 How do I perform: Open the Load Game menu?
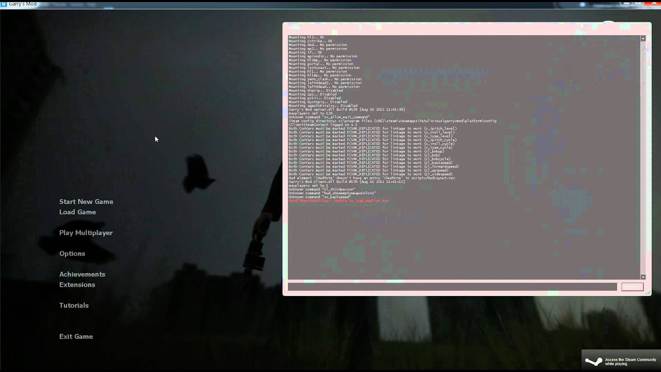(x=77, y=212)
